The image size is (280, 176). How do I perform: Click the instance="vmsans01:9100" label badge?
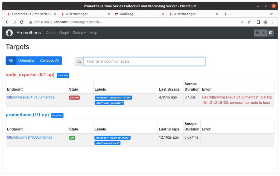pos(113,98)
